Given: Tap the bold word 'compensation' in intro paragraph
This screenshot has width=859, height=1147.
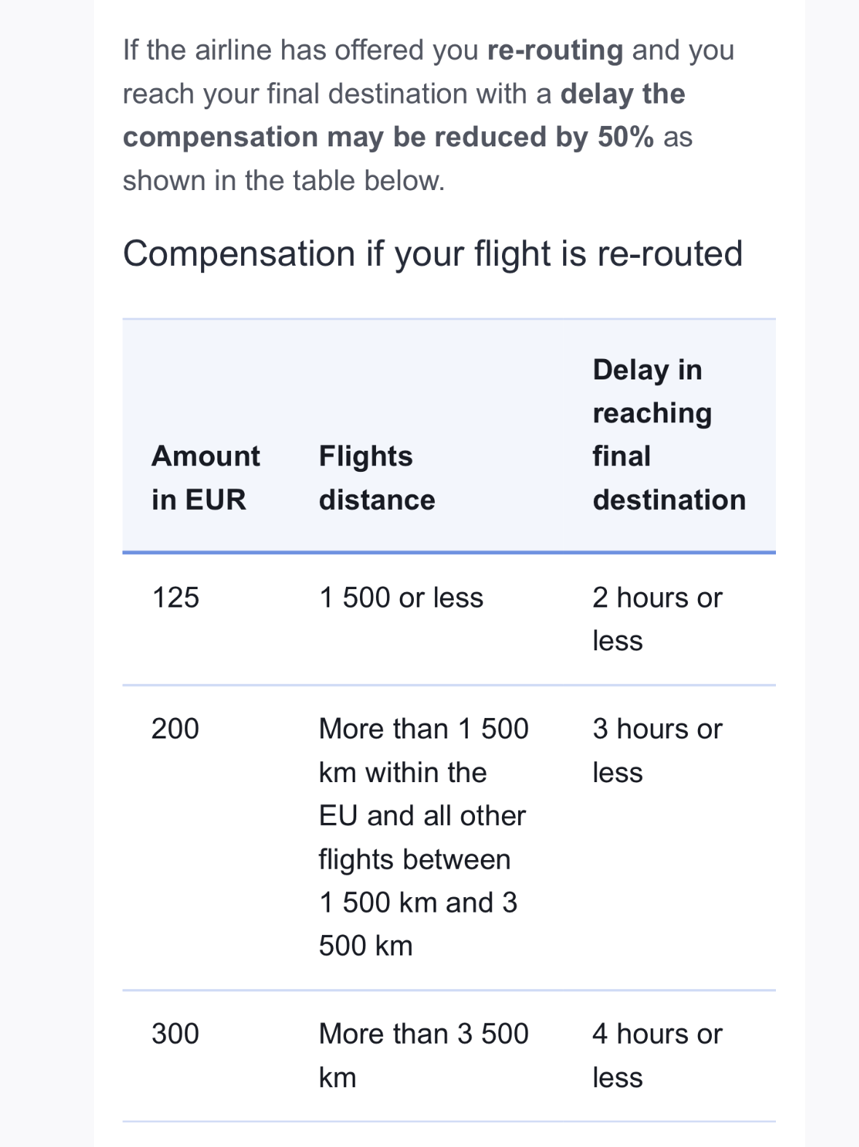Looking at the screenshot, I should pyautogui.click(x=220, y=137).
